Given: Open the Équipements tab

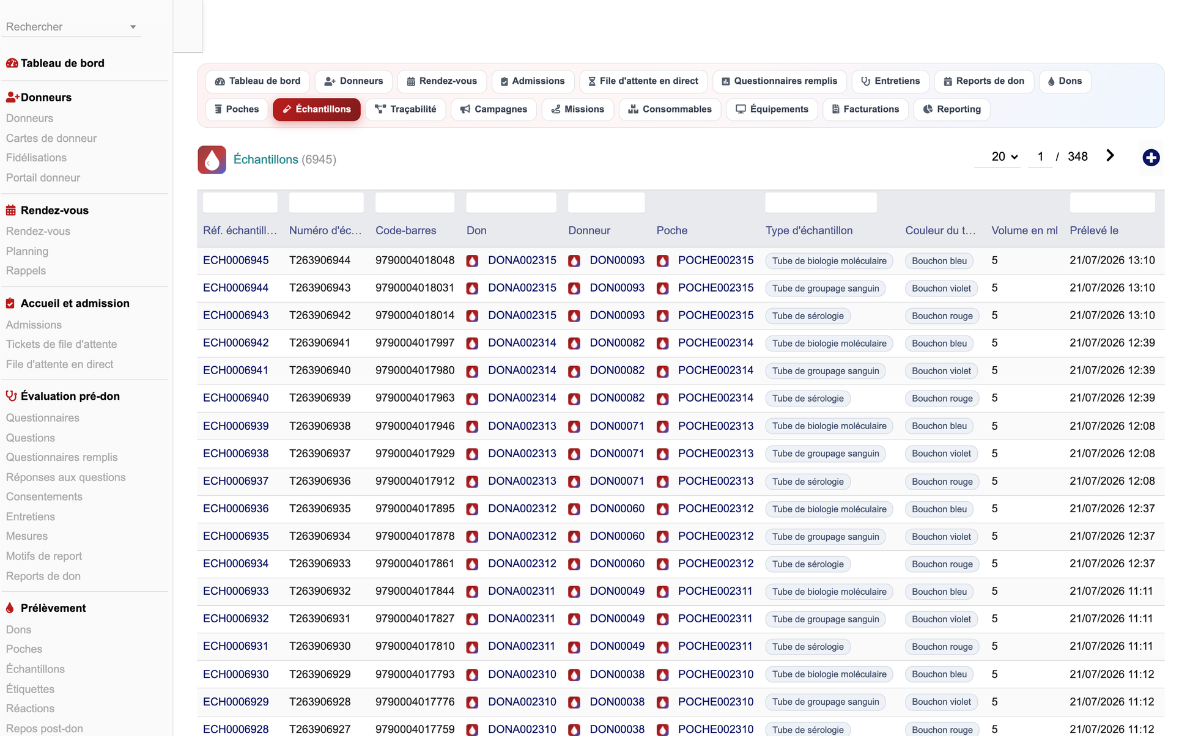Looking at the screenshot, I should click(x=772, y=109).
